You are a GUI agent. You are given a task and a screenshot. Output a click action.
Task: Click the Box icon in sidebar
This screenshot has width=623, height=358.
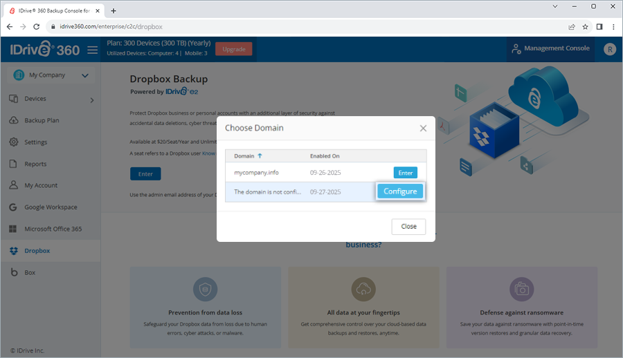13,273
